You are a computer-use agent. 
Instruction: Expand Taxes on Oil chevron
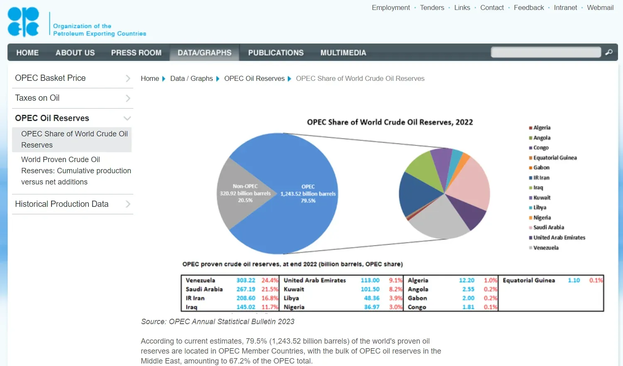pos(128,98)
